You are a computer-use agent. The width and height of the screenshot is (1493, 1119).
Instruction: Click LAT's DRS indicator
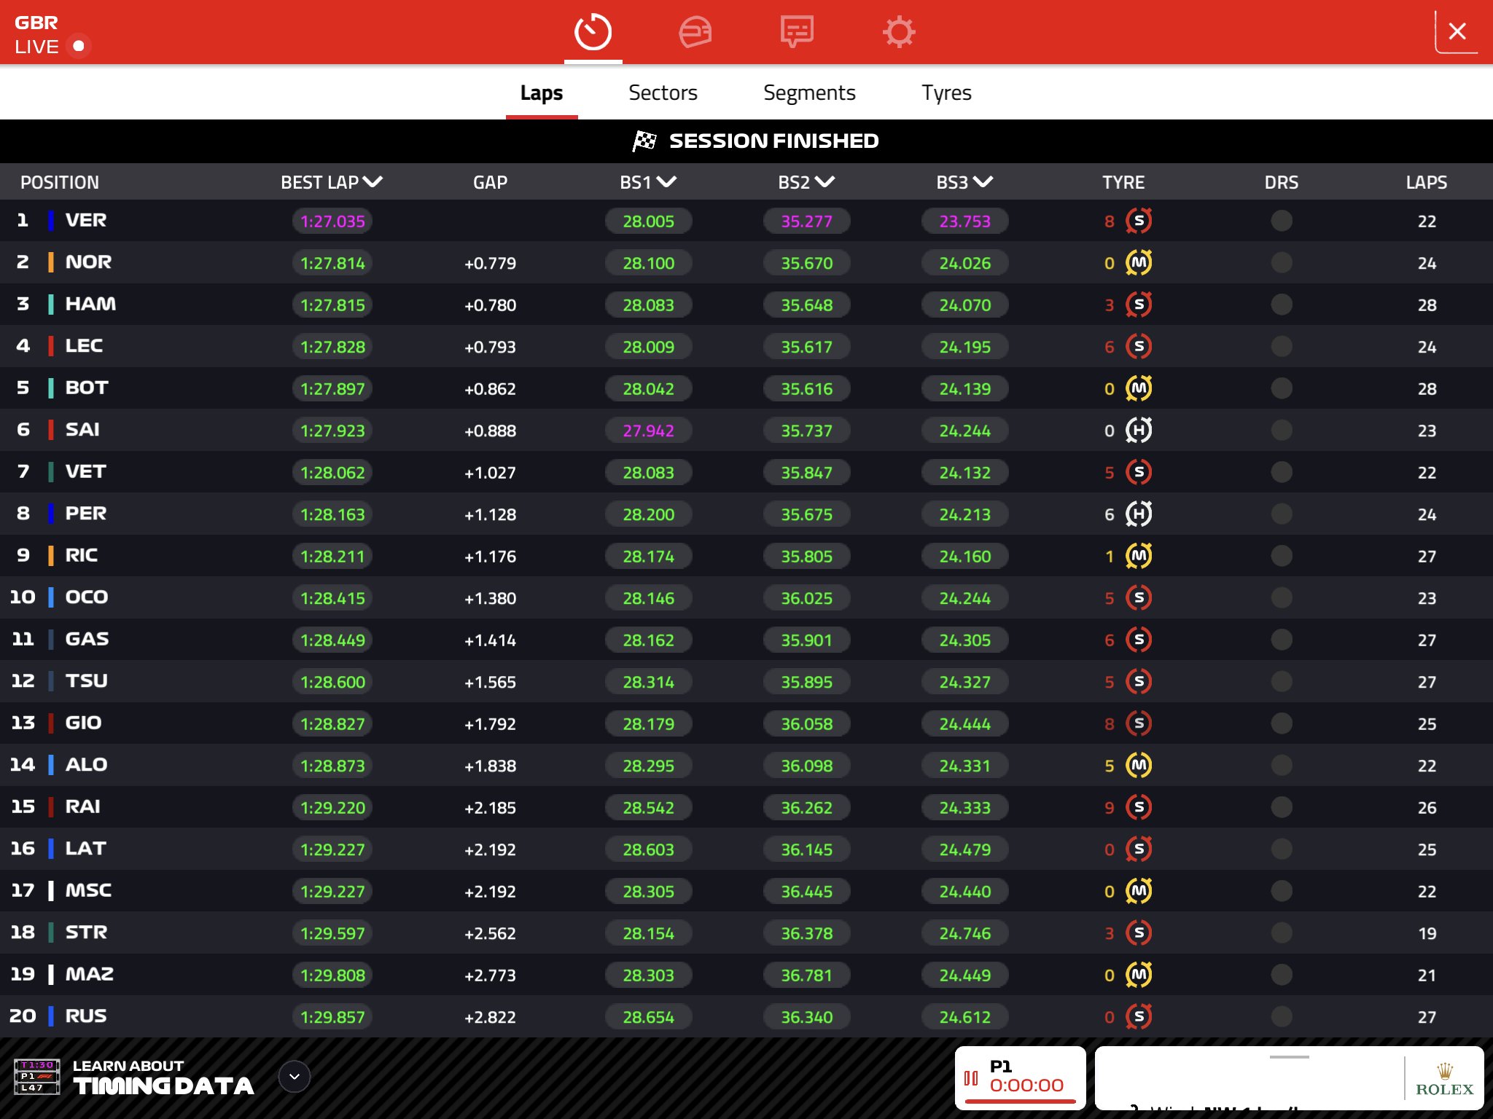click(1281, 849)
